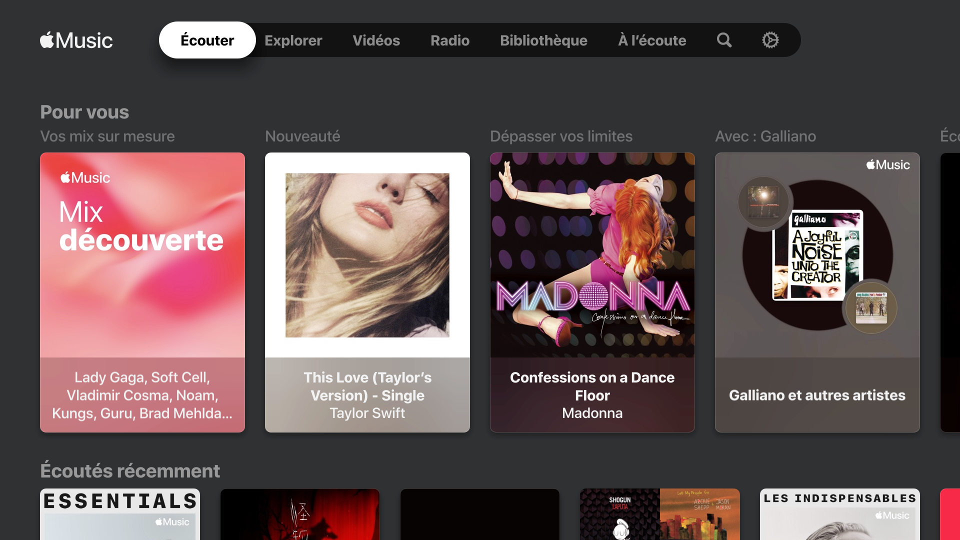
Task: Open the Bibliothèque tab
Action: click(x=544, y=40)
